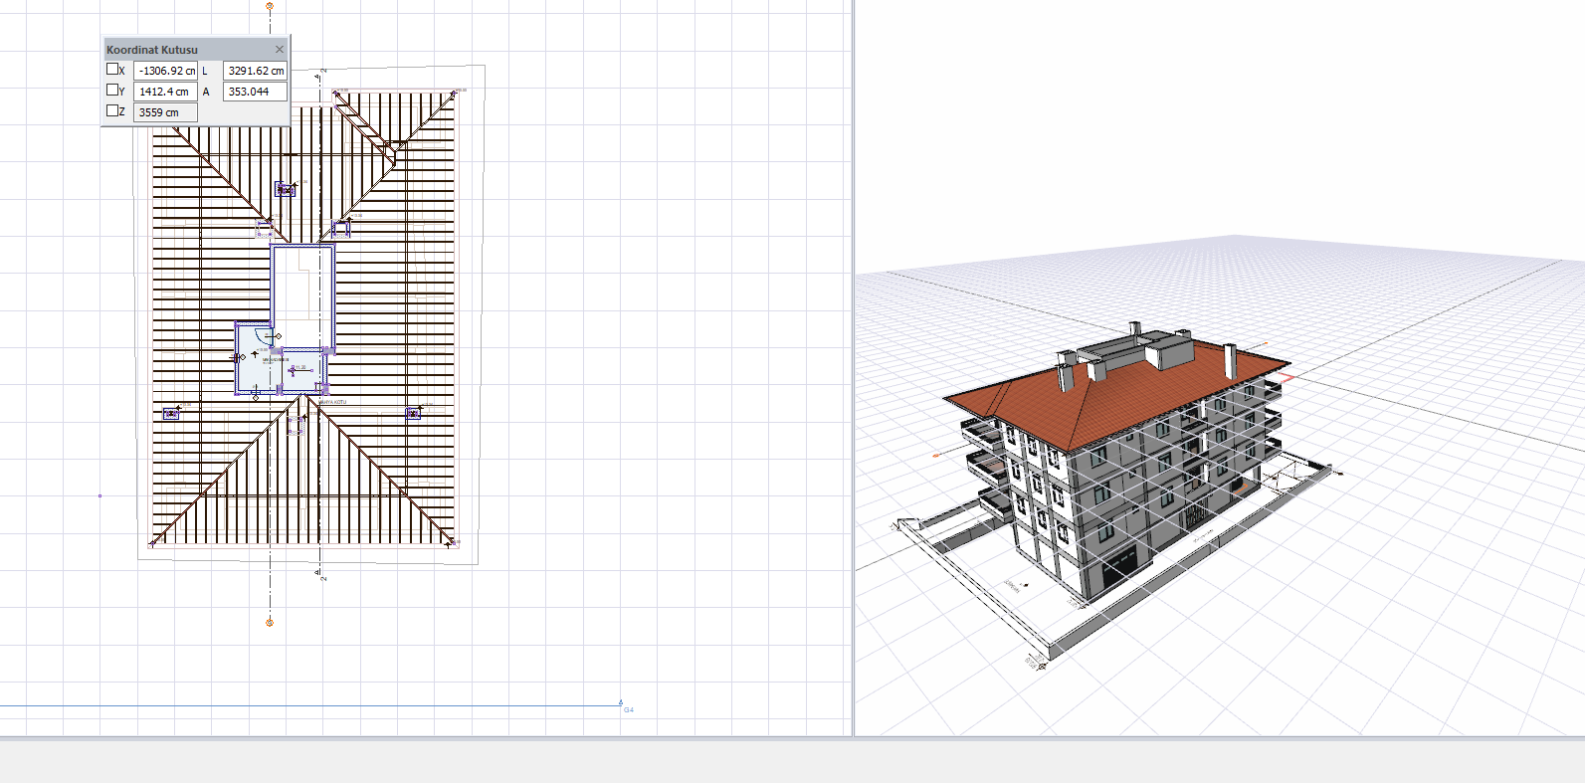
Task: Enable the Y coordinate lock checkbox
Action: [x=112, y=91]
